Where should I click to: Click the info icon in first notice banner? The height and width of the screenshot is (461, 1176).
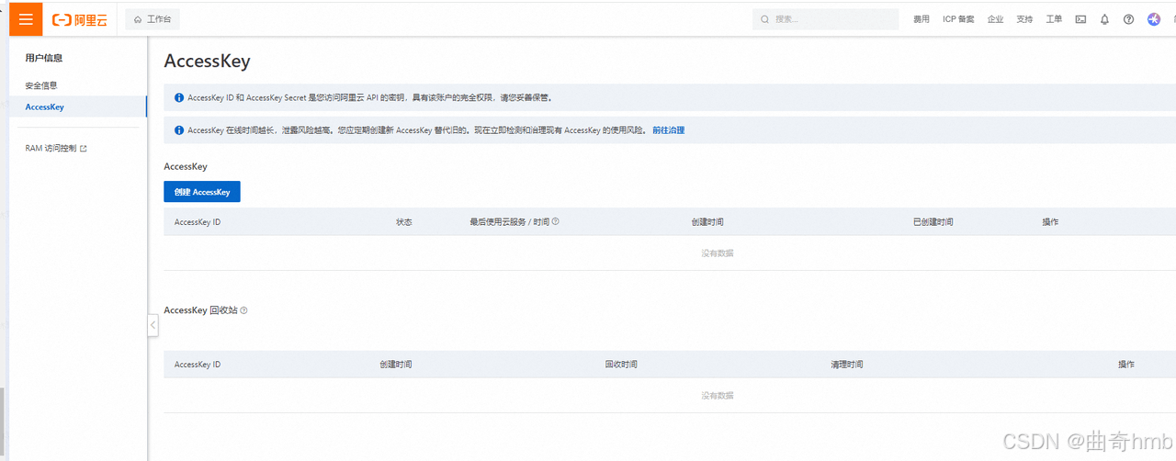pos(179,97)
